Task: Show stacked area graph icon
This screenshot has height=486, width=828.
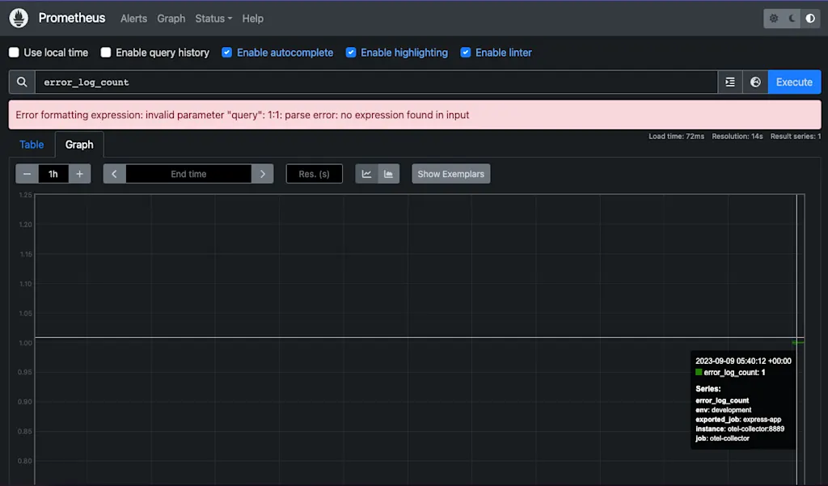Action: point(389,174)
